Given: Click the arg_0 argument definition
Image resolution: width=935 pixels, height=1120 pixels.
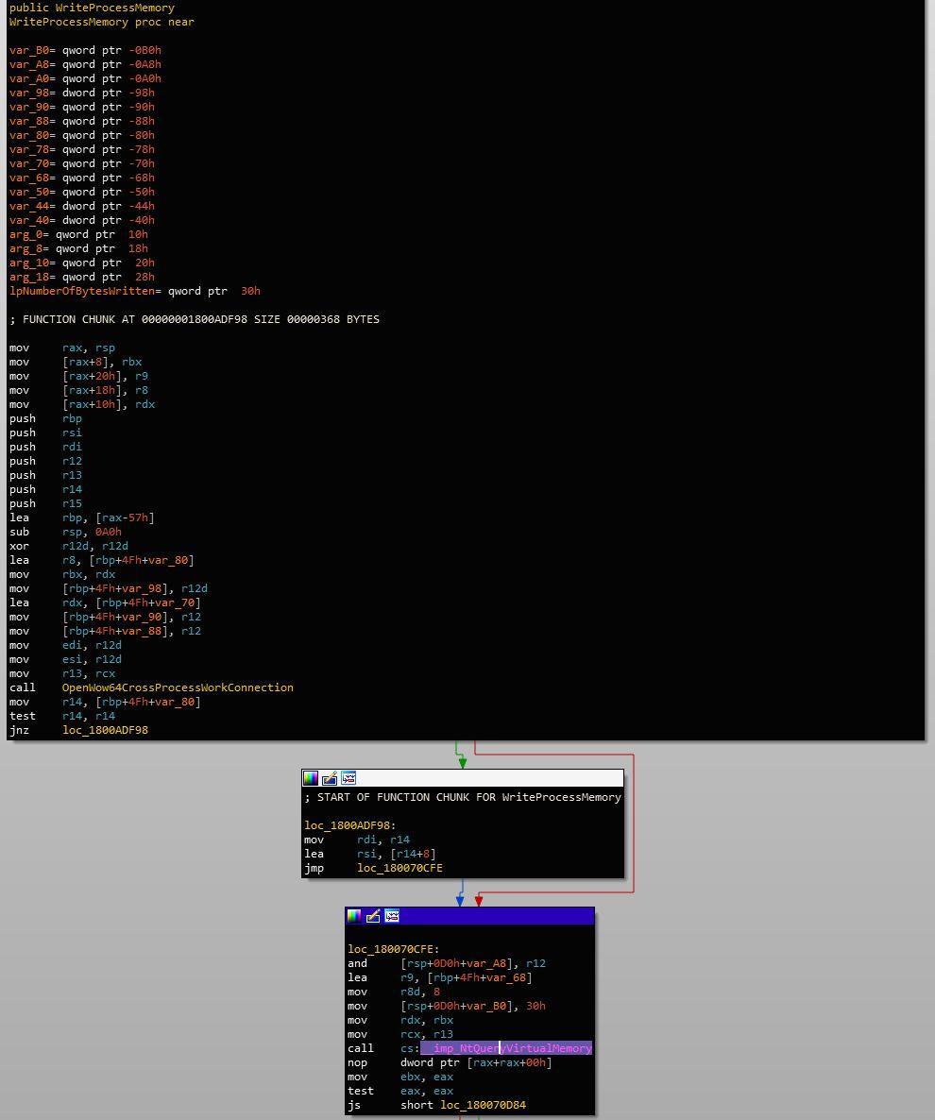Looking at the screenshot, I should click(x=78, y=234).
